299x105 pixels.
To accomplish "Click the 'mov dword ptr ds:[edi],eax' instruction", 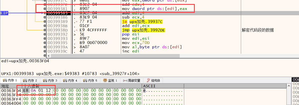I will pyautogui.click(x=154, y=9).
